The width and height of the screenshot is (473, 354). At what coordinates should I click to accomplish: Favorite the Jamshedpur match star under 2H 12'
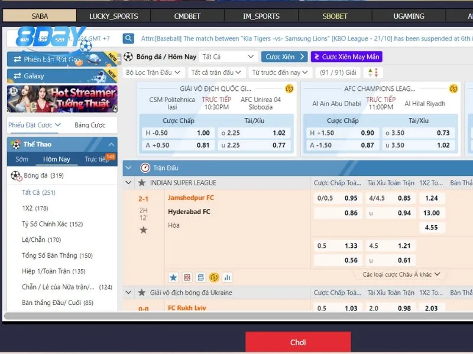point(144,230)
